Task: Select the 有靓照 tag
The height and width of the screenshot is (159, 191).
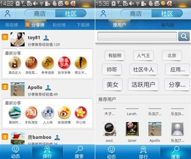Action: coord(115,55)
